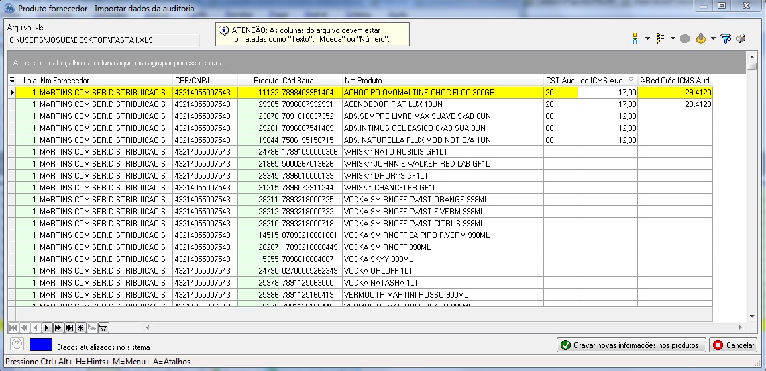Click the next page double-arrow button
This screenshot has height=371, width=766.
(58, 327)
